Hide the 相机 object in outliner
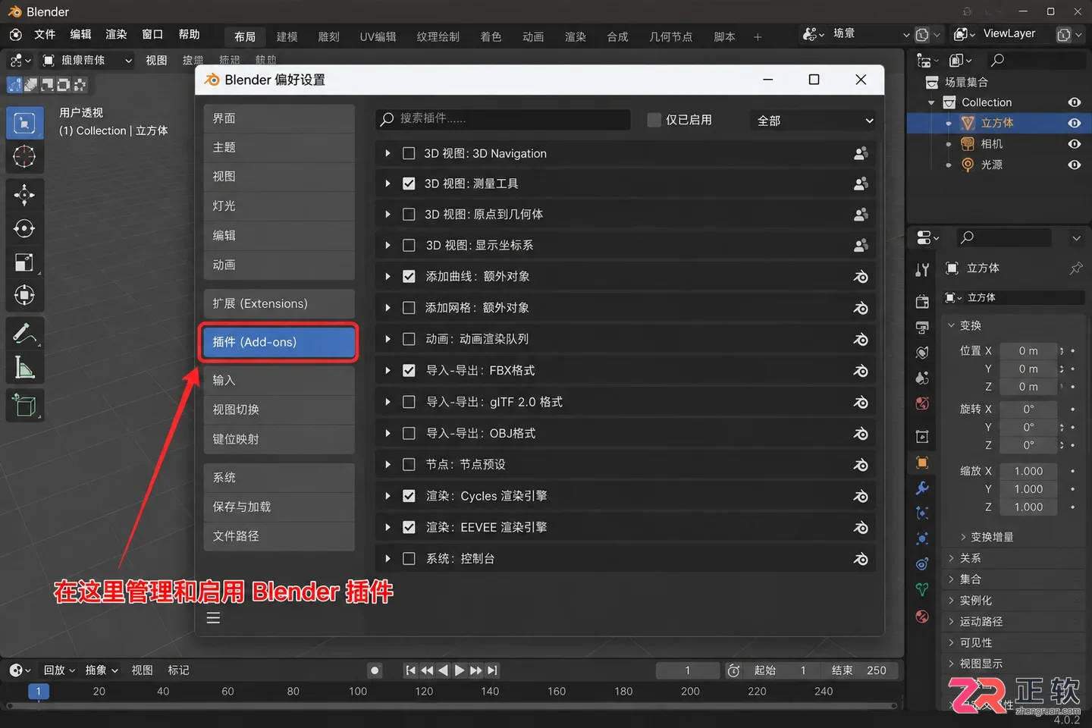1092x728 pixels. point(1075,143)
